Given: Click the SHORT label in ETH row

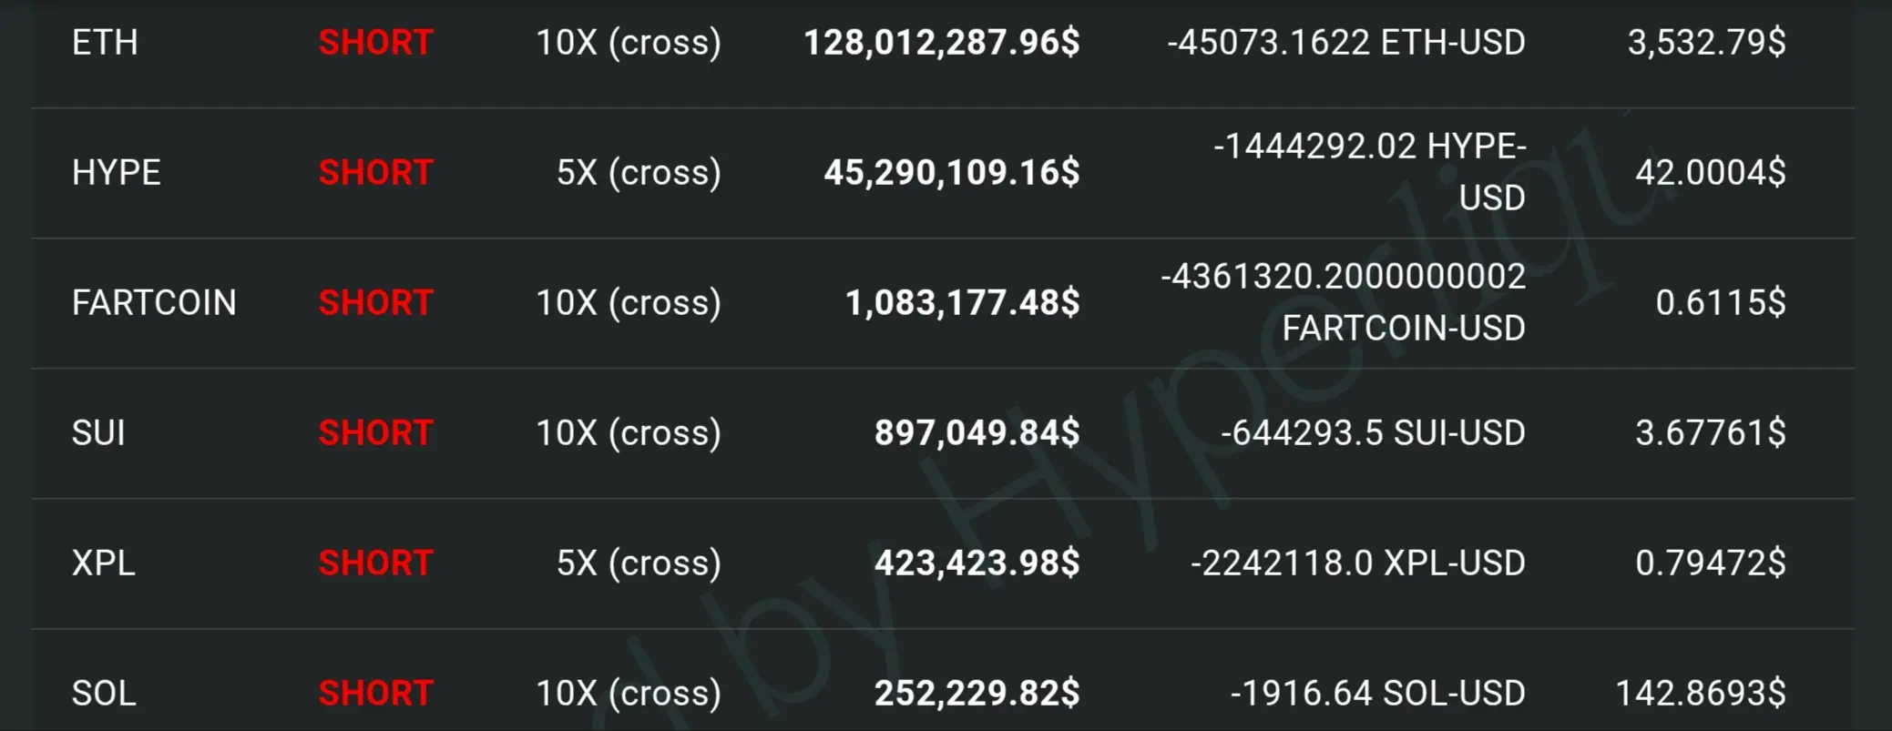Looking at the screenshot, I should point(375,43).
